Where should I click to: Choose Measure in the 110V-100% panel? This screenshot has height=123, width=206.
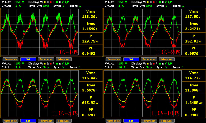(167, 121)
